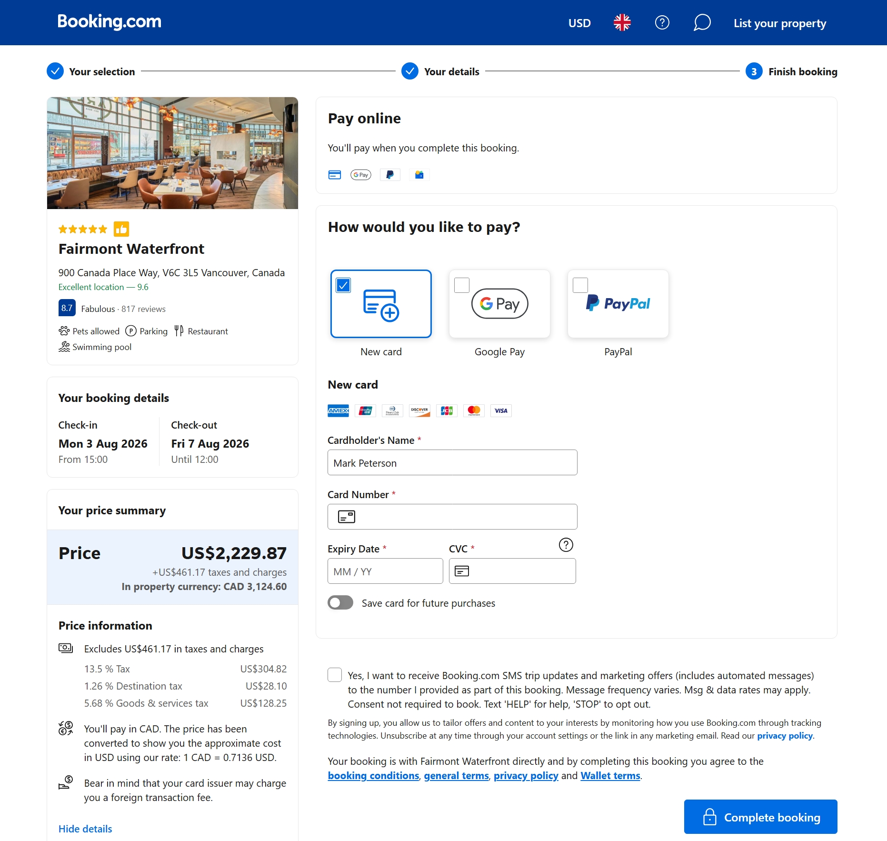The height and width of the screenshot is (841, 887).
Task: Change language via the UK flag icon
Action: click(x=622, y=22)
